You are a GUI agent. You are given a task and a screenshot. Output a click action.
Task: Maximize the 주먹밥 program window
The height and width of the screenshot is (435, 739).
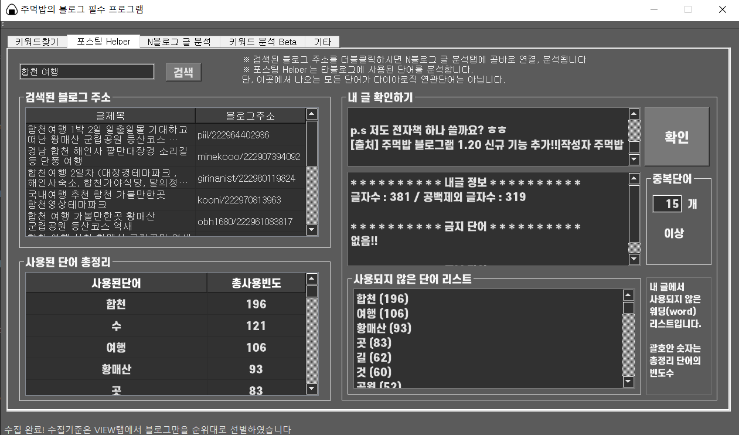[688, 9]
